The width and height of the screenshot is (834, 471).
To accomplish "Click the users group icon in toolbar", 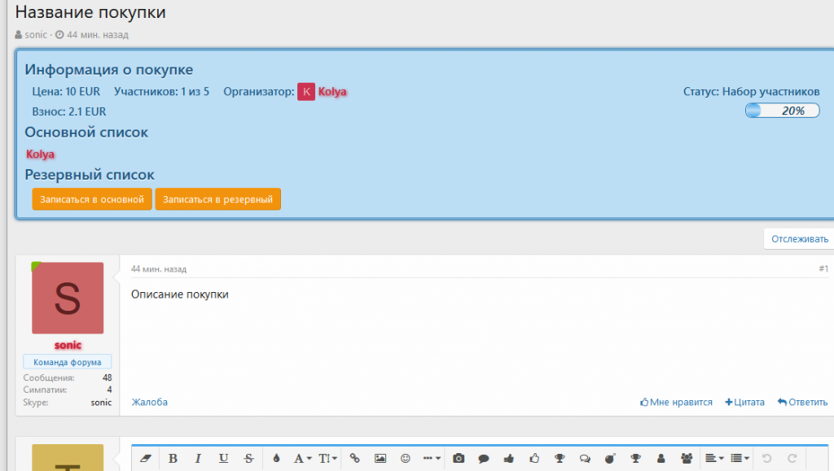I will 687,458.
